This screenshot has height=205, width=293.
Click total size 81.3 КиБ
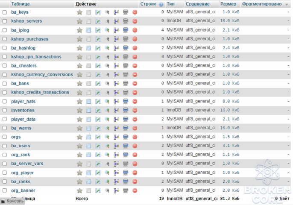(x=230, y=199)
